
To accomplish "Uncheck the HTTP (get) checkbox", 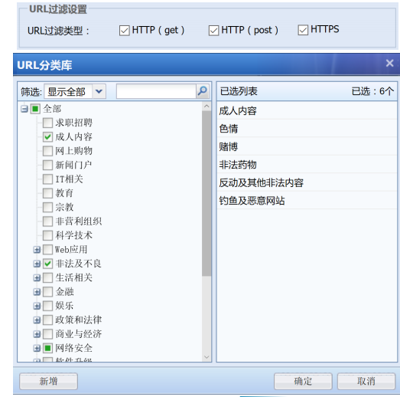I will click(124, 31).
